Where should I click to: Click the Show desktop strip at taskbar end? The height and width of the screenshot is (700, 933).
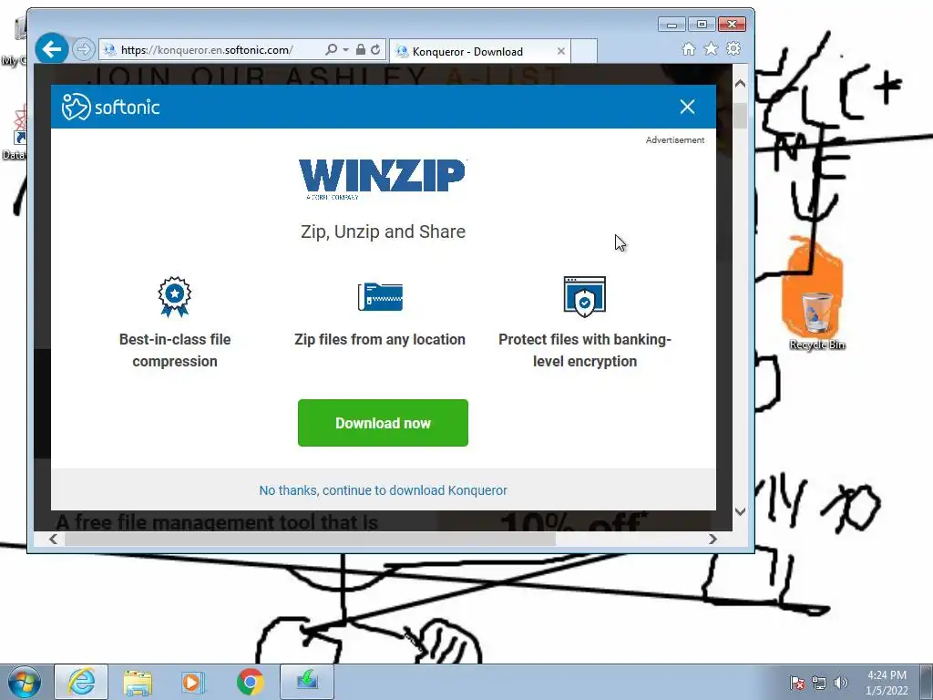click(x=928, y=682)
